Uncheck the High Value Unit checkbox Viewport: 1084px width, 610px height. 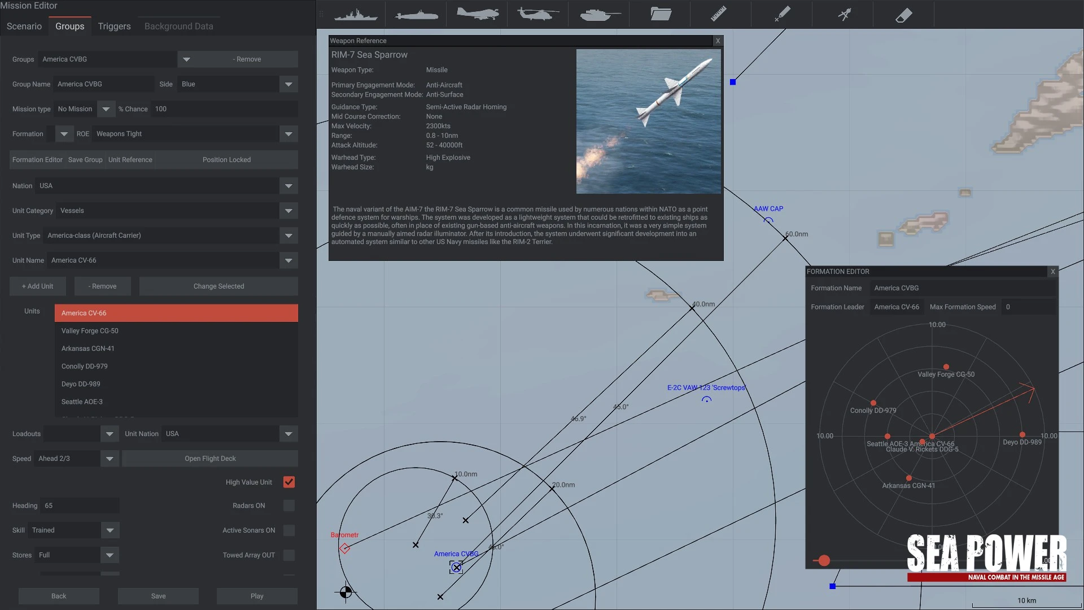tap(289, 482)
